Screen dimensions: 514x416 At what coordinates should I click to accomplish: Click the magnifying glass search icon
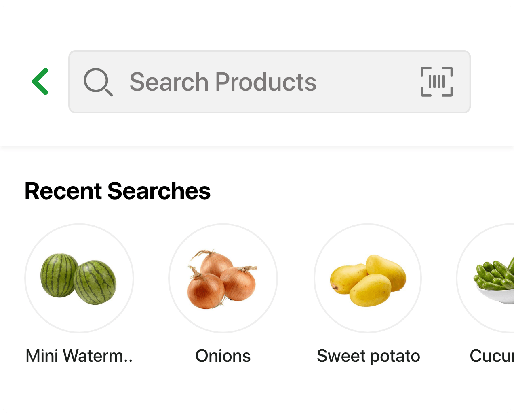pyautogui.click(x=97, y=82)
